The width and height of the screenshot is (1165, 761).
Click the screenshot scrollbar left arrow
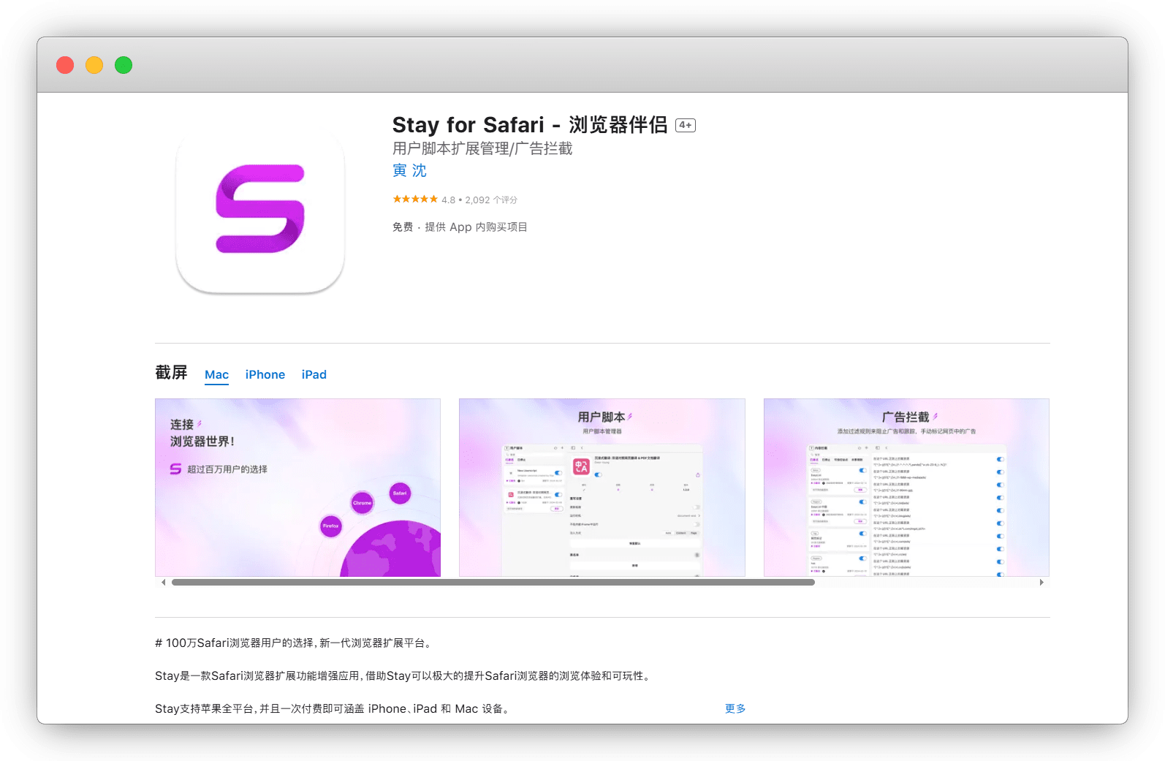[x=164, y=583]
